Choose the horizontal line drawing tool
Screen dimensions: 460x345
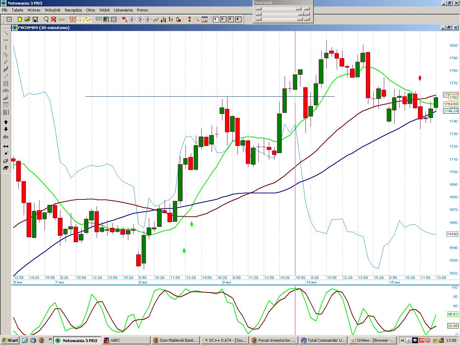6,40
